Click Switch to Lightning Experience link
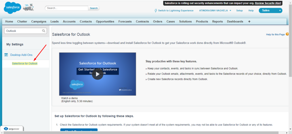Screen dimensions: 292x134 point(176,11)
